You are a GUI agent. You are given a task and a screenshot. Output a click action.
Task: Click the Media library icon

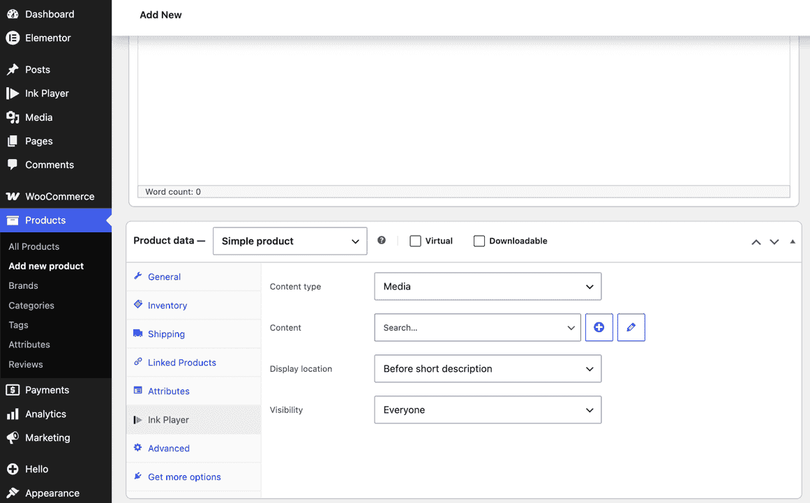[13, 117]
